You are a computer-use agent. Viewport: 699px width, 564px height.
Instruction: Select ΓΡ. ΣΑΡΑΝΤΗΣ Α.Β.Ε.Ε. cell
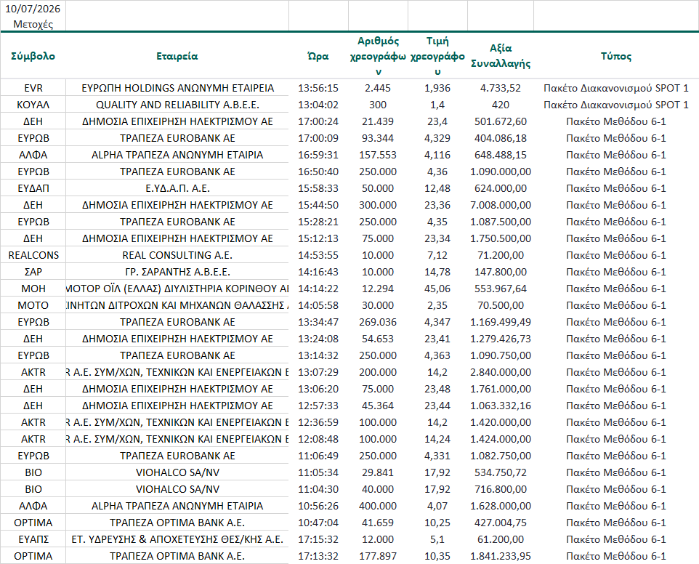[177, 272]
